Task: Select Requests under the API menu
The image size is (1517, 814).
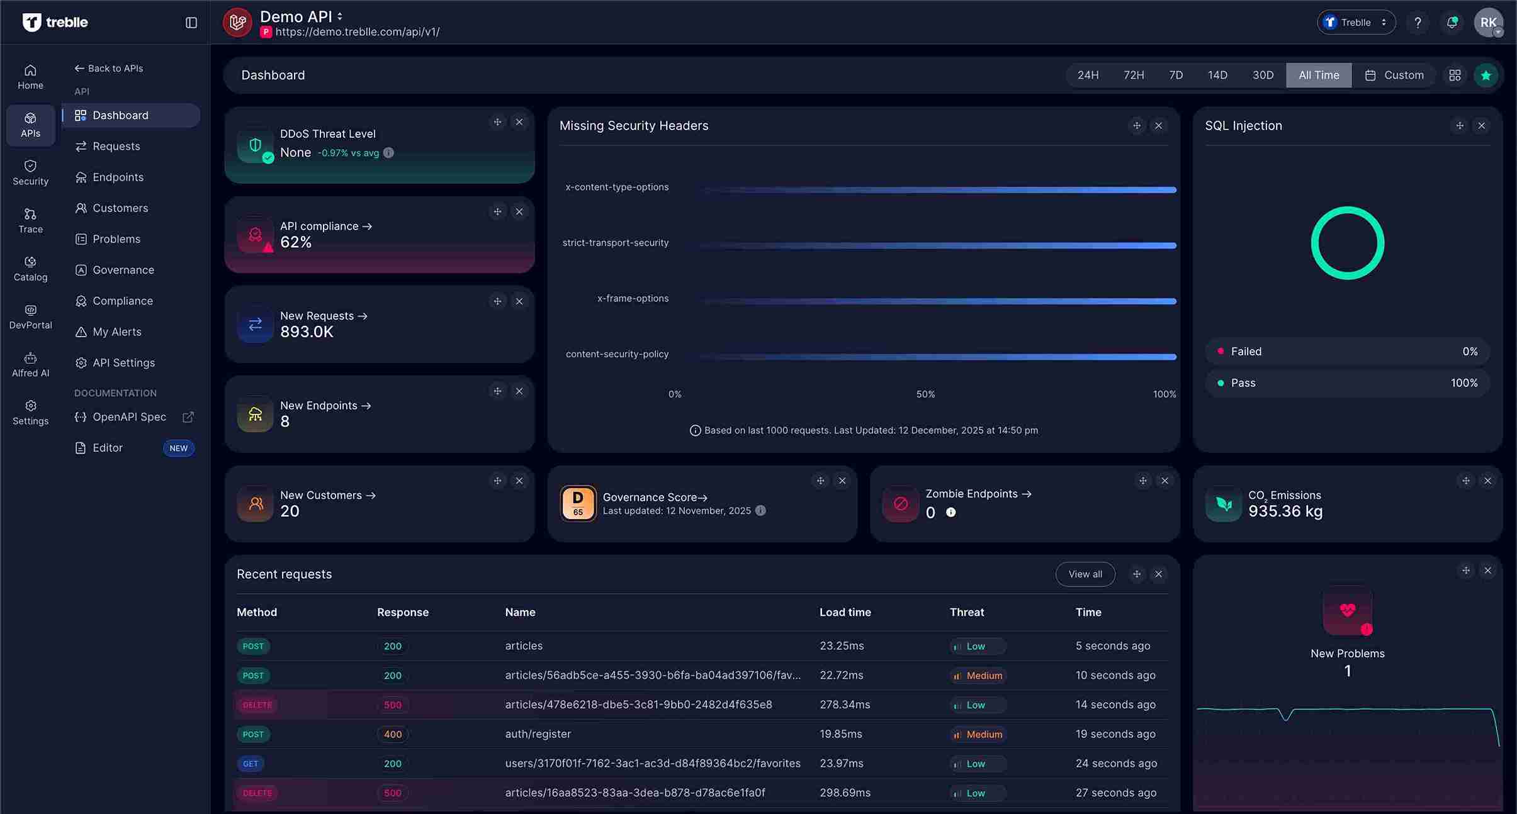Action: [116, 146]
